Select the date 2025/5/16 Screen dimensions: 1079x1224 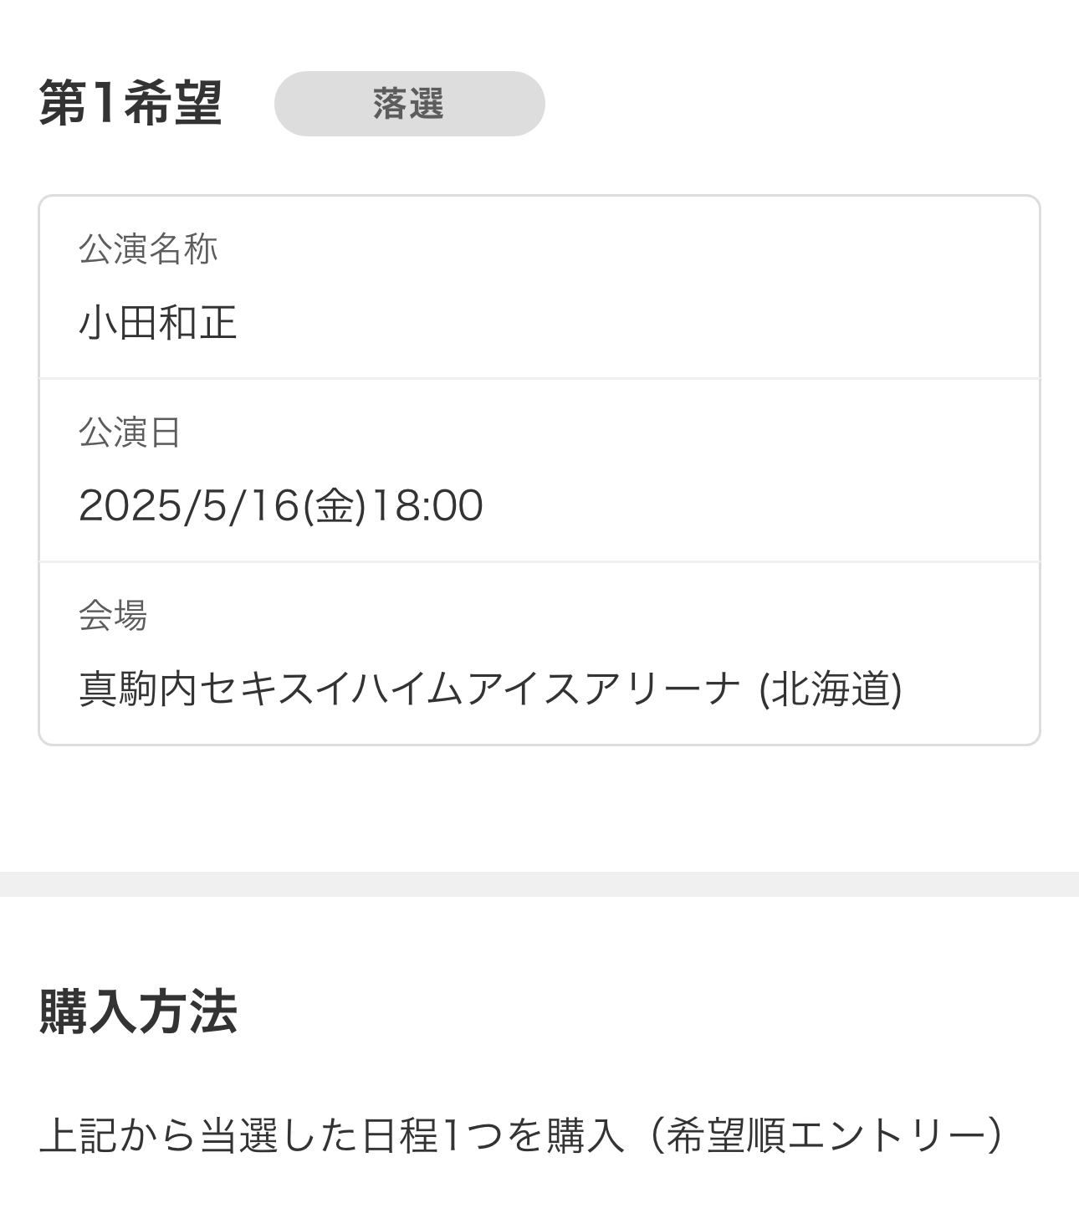189,505
